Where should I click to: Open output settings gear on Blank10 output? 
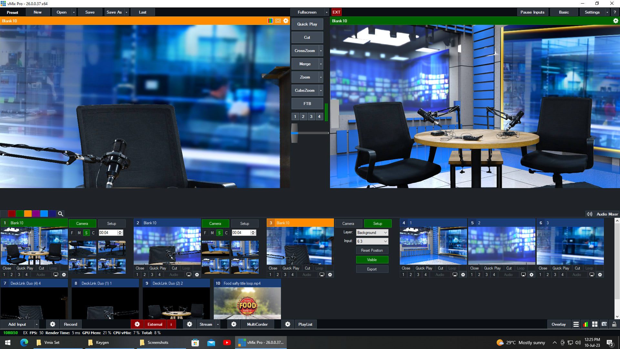615,21
